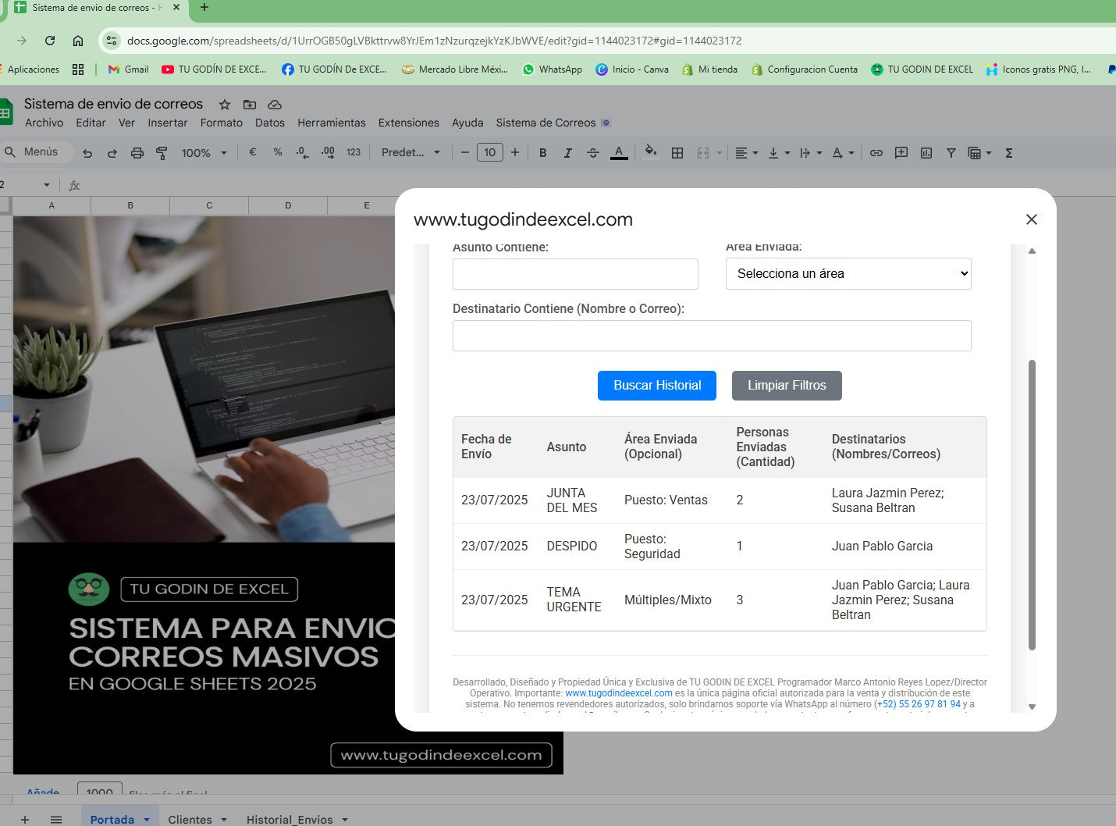
Task: Toggle strikethrough formatting
Action: tap(593, 153)
